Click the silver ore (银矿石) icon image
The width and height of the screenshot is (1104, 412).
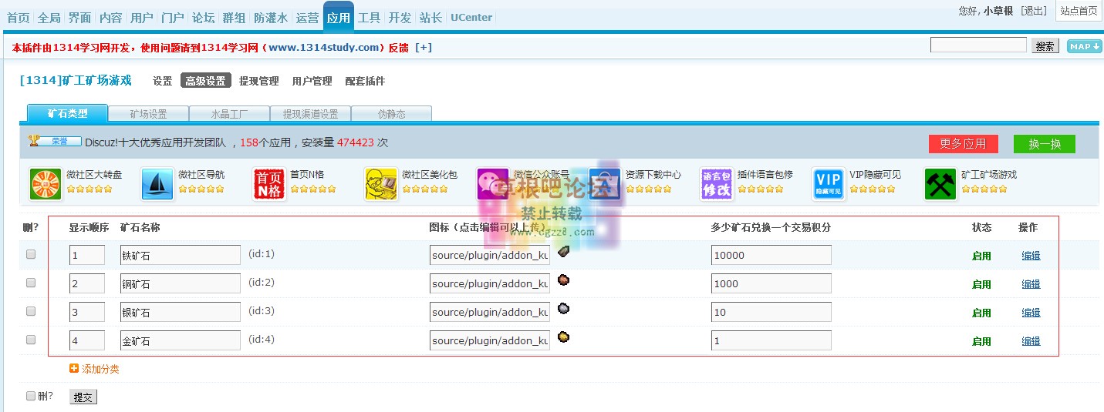click(563, 308)
